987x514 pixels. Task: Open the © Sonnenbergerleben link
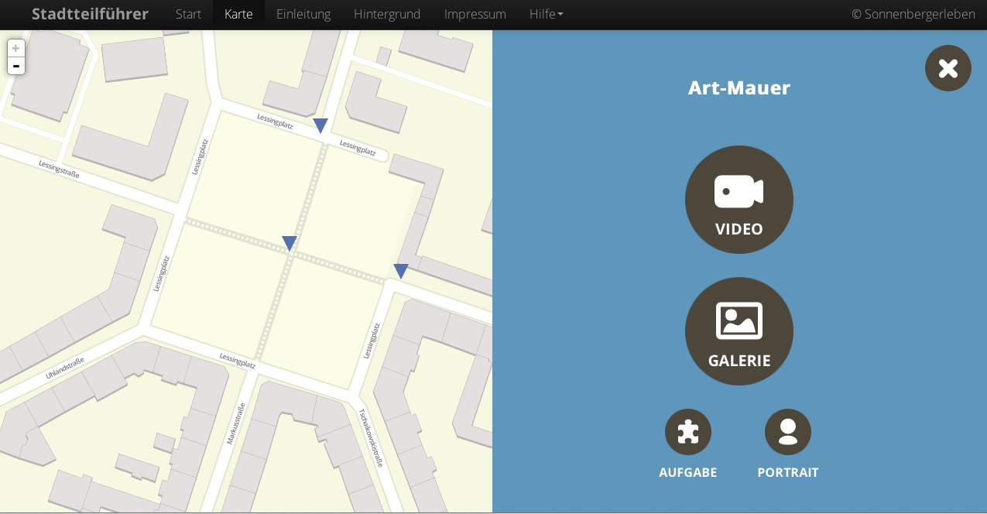(x=913, y=14)
